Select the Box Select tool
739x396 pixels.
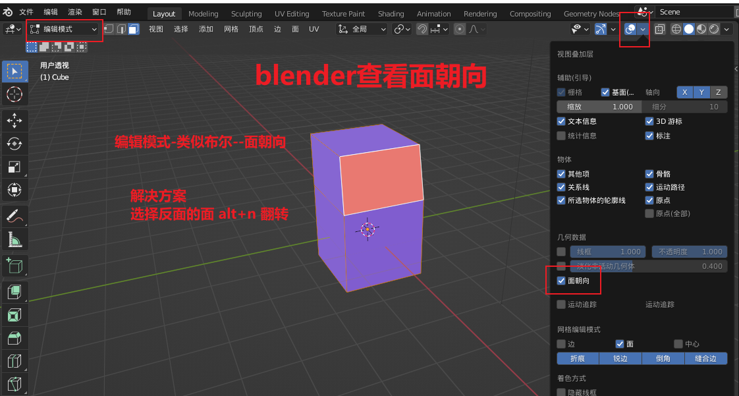[x=14, y=71]
